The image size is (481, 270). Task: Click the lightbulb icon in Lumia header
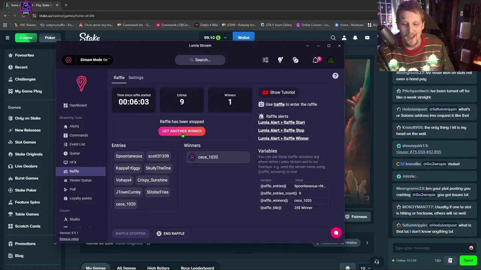[280, 60]
